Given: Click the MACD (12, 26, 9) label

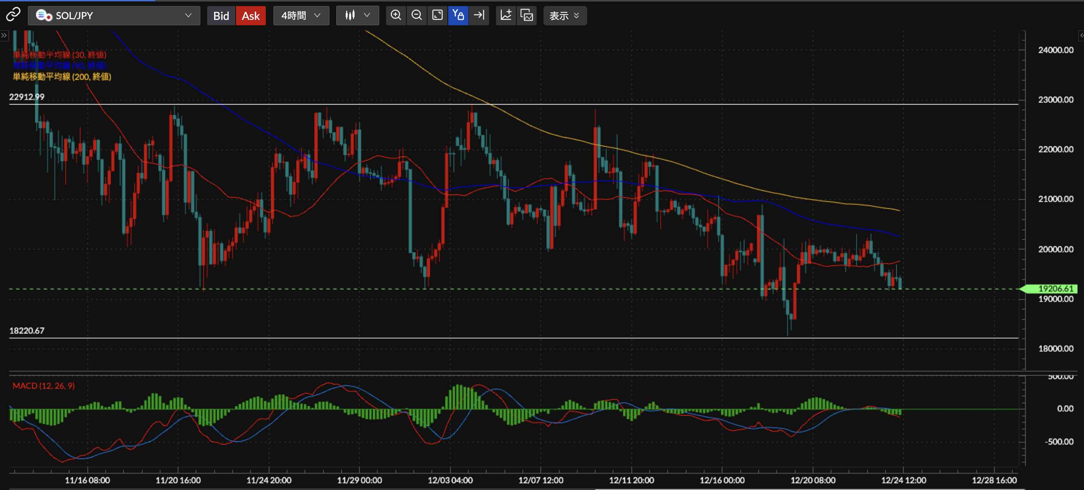Looking at the screenshot, I should pyautogui.click(x=43, y=386).
